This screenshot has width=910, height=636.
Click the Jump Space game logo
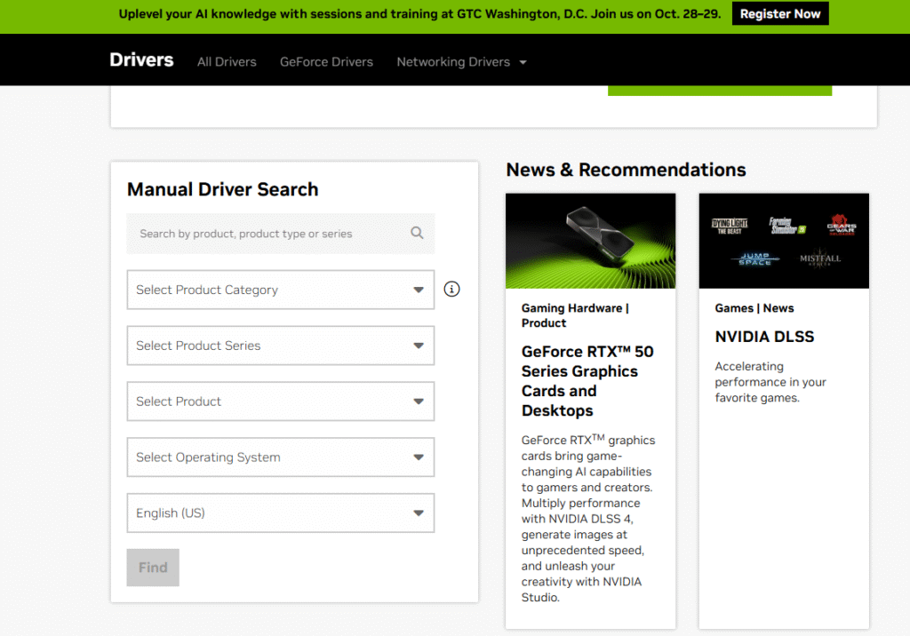point(754,259)
